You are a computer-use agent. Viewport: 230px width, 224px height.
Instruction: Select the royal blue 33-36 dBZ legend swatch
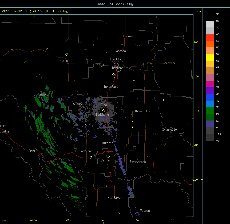210,97
